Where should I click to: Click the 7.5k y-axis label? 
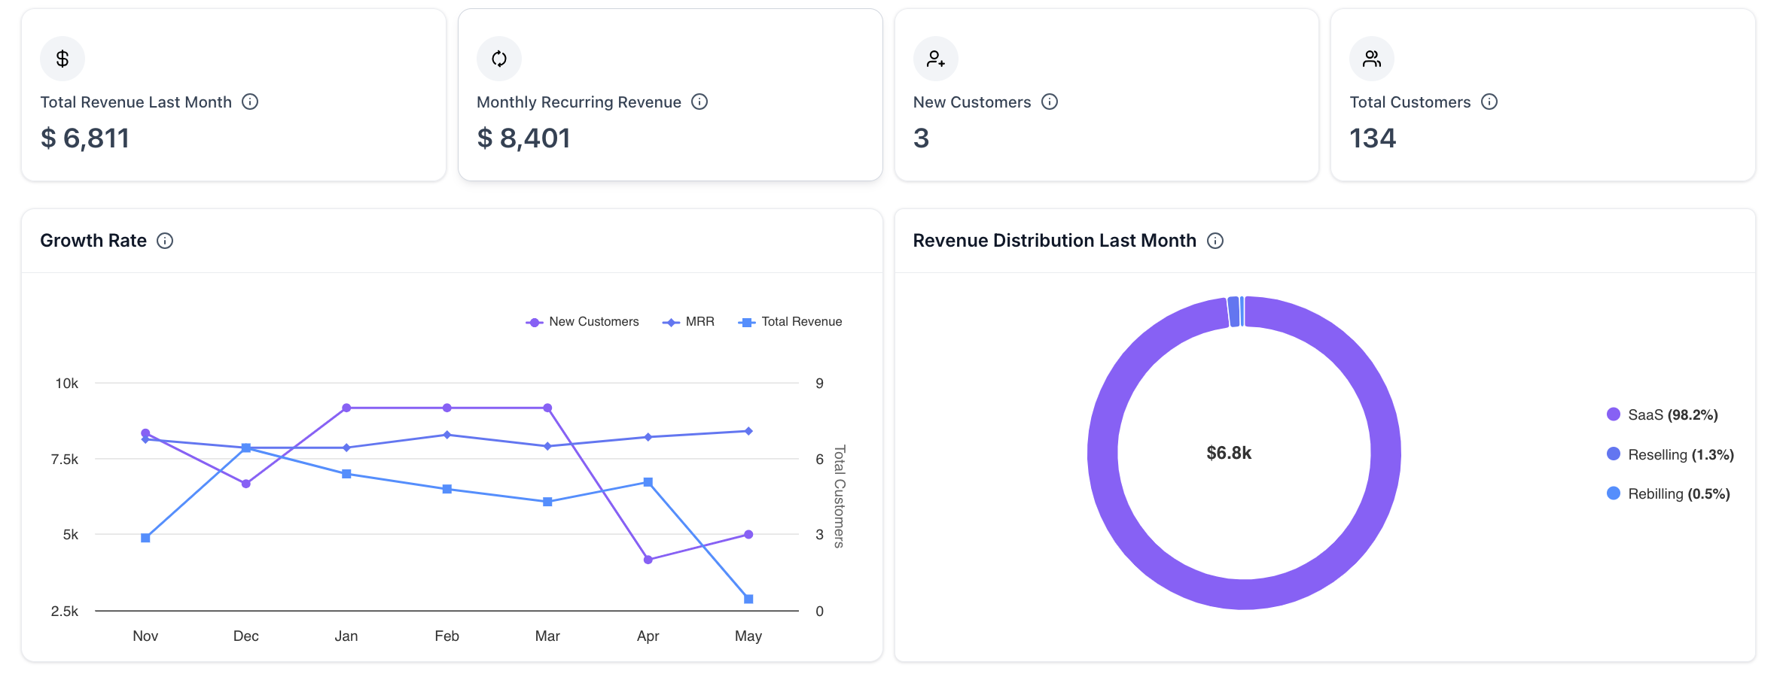65,459
